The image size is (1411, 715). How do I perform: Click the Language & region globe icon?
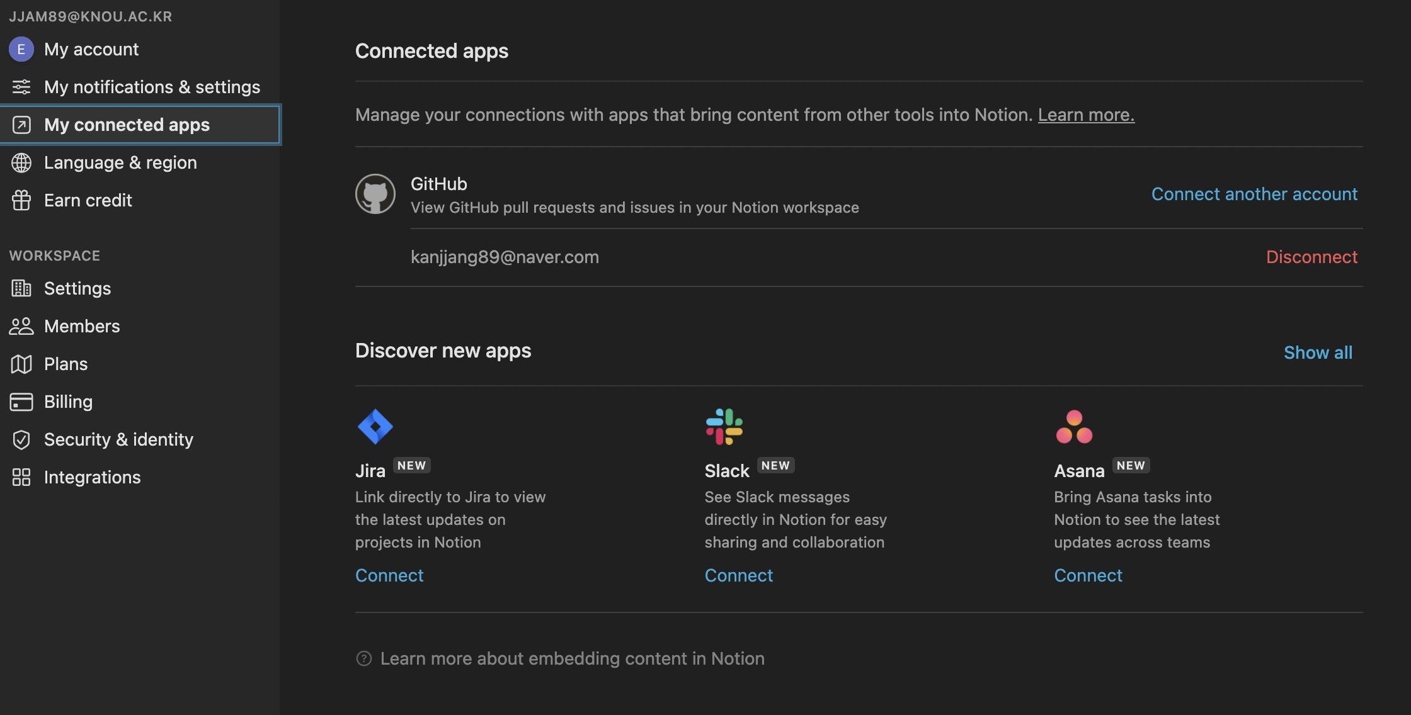pos(21,162)
